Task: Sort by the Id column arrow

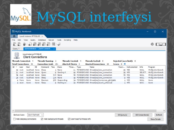Action: [16, 67]
